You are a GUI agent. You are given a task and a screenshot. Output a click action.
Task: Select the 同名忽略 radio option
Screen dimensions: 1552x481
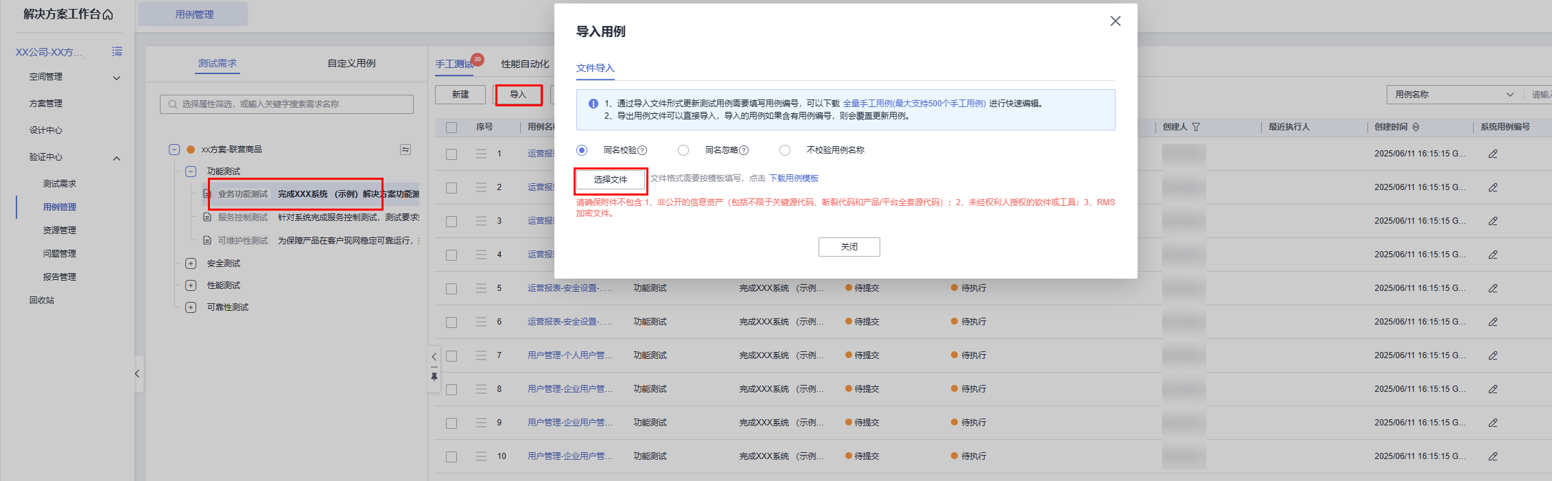683,150
